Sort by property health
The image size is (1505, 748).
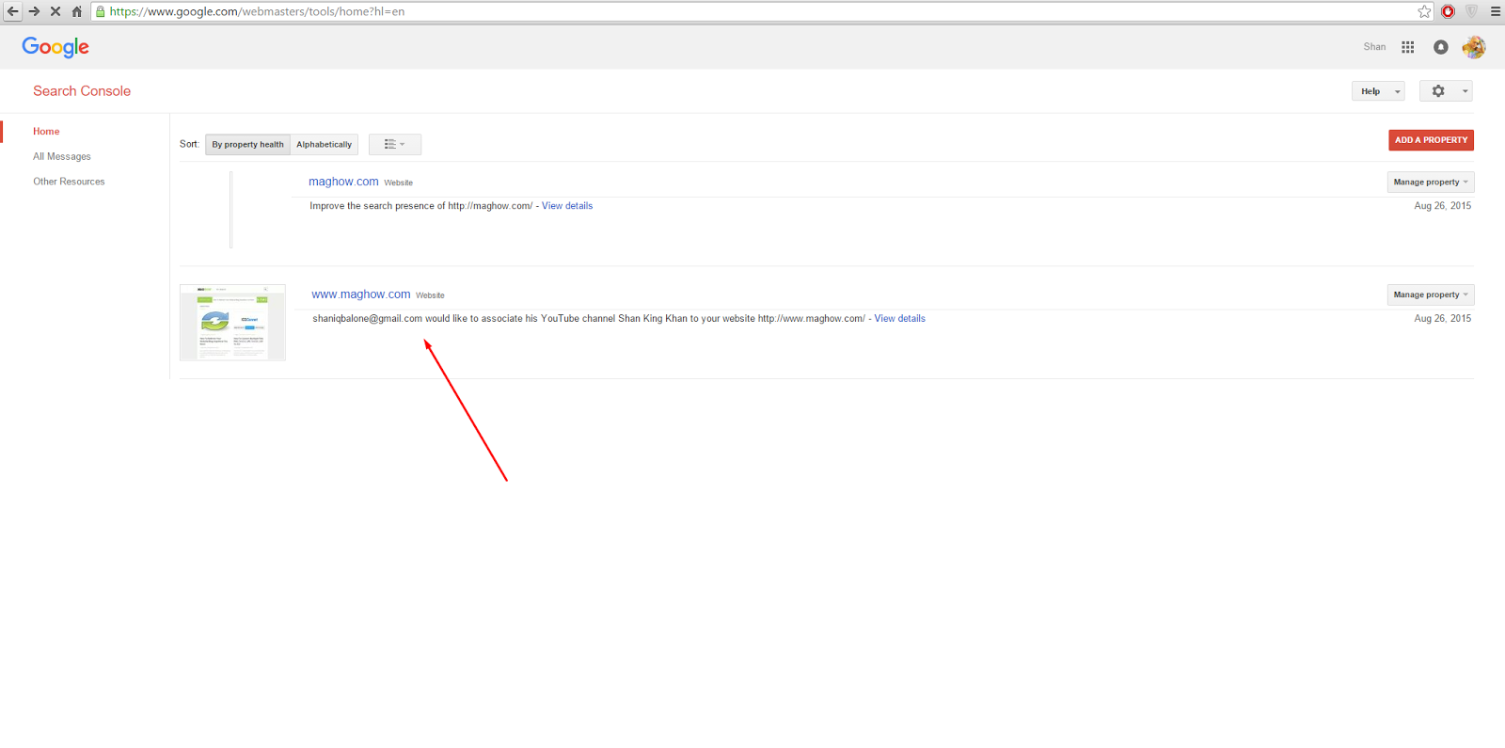point(247,145)
